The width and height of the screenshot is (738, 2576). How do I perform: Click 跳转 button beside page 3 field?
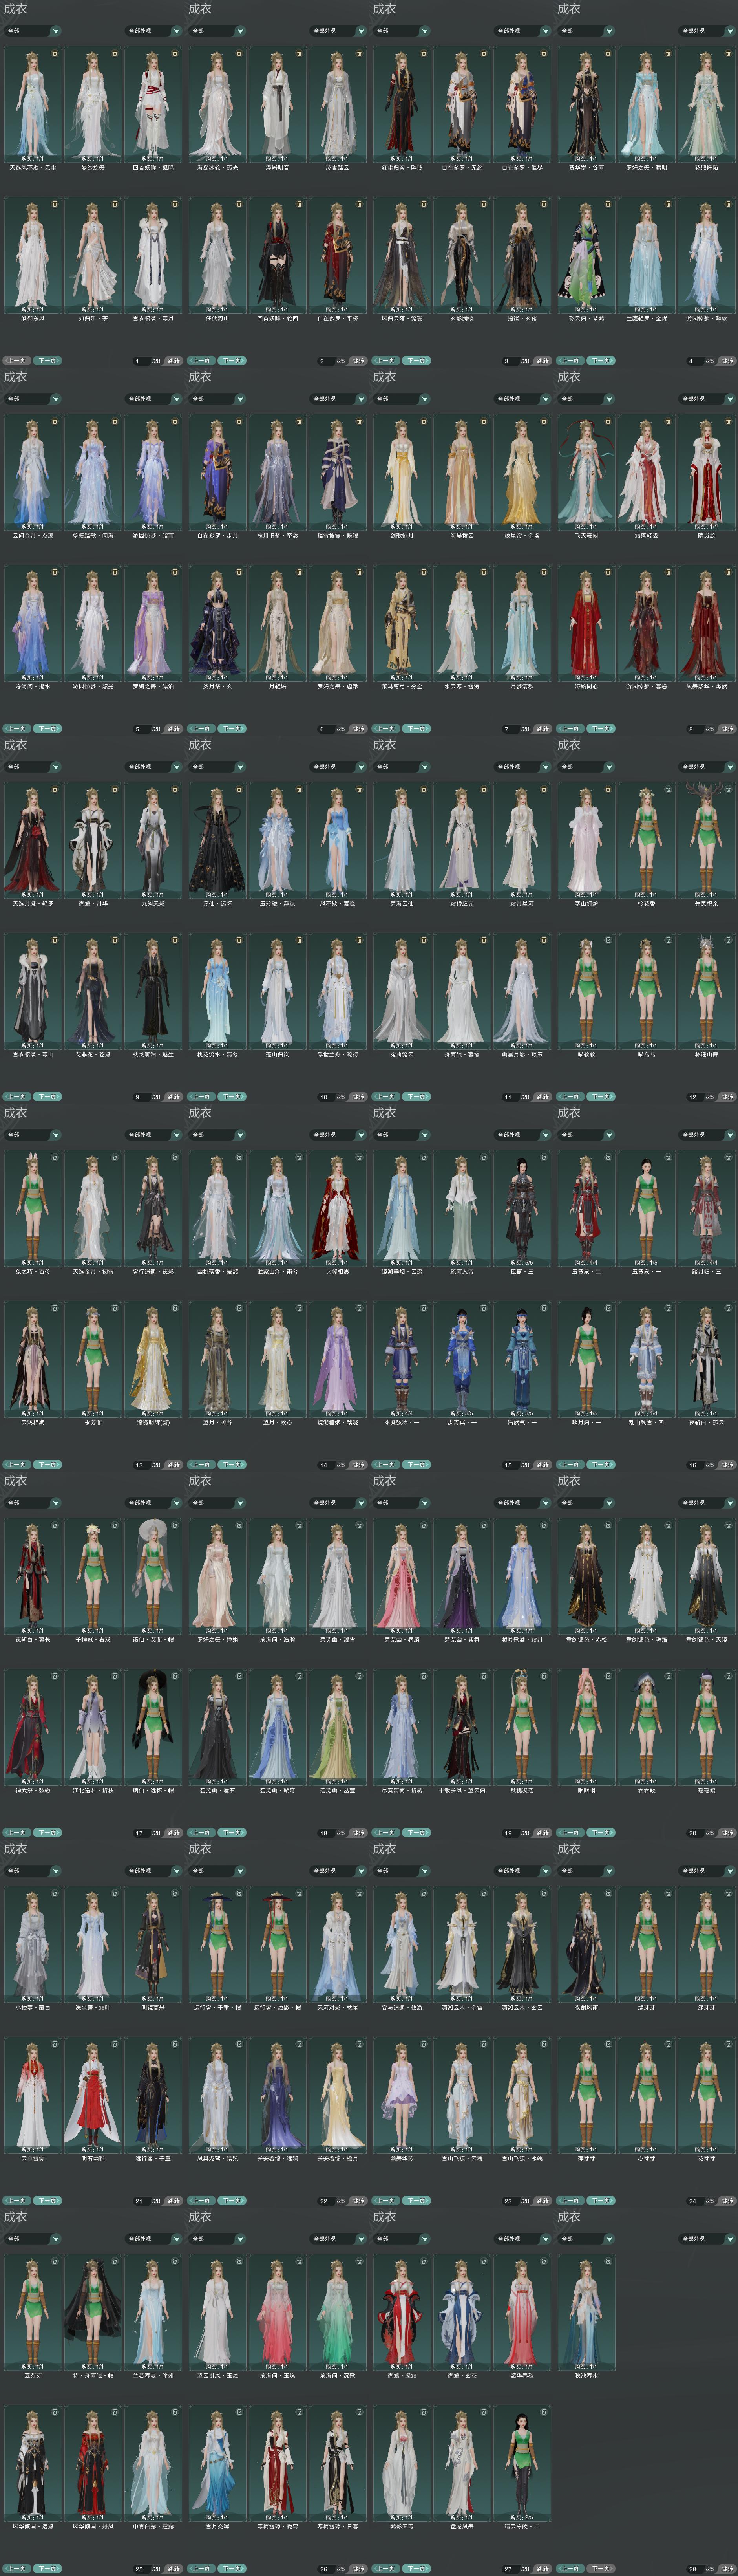(543, 361)
